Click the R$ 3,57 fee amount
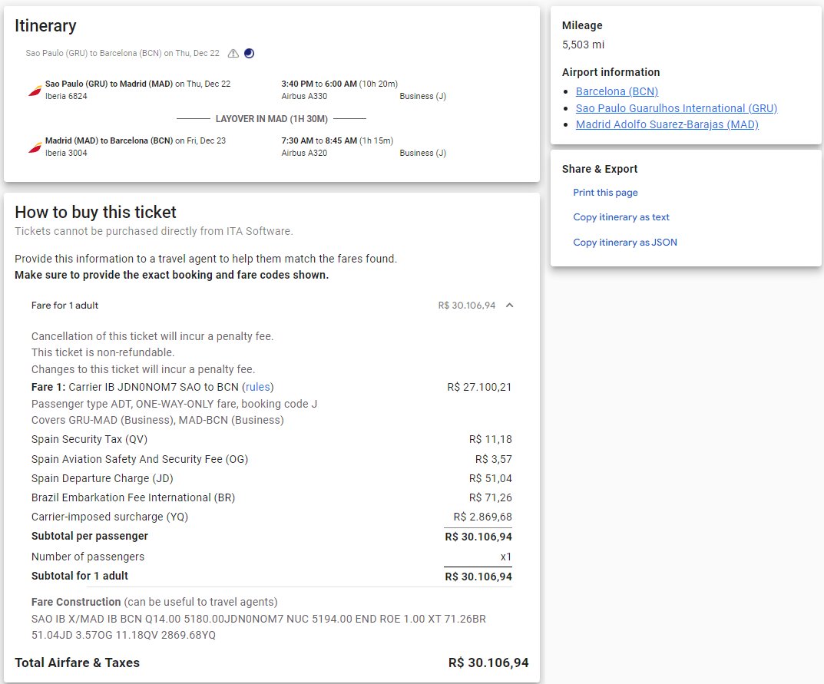The height and width of the screenshot is (684, 824). (494, 459)
